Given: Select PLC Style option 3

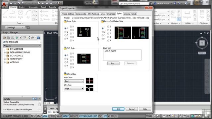Looking at the screenshot, I should tap(66, 62).
